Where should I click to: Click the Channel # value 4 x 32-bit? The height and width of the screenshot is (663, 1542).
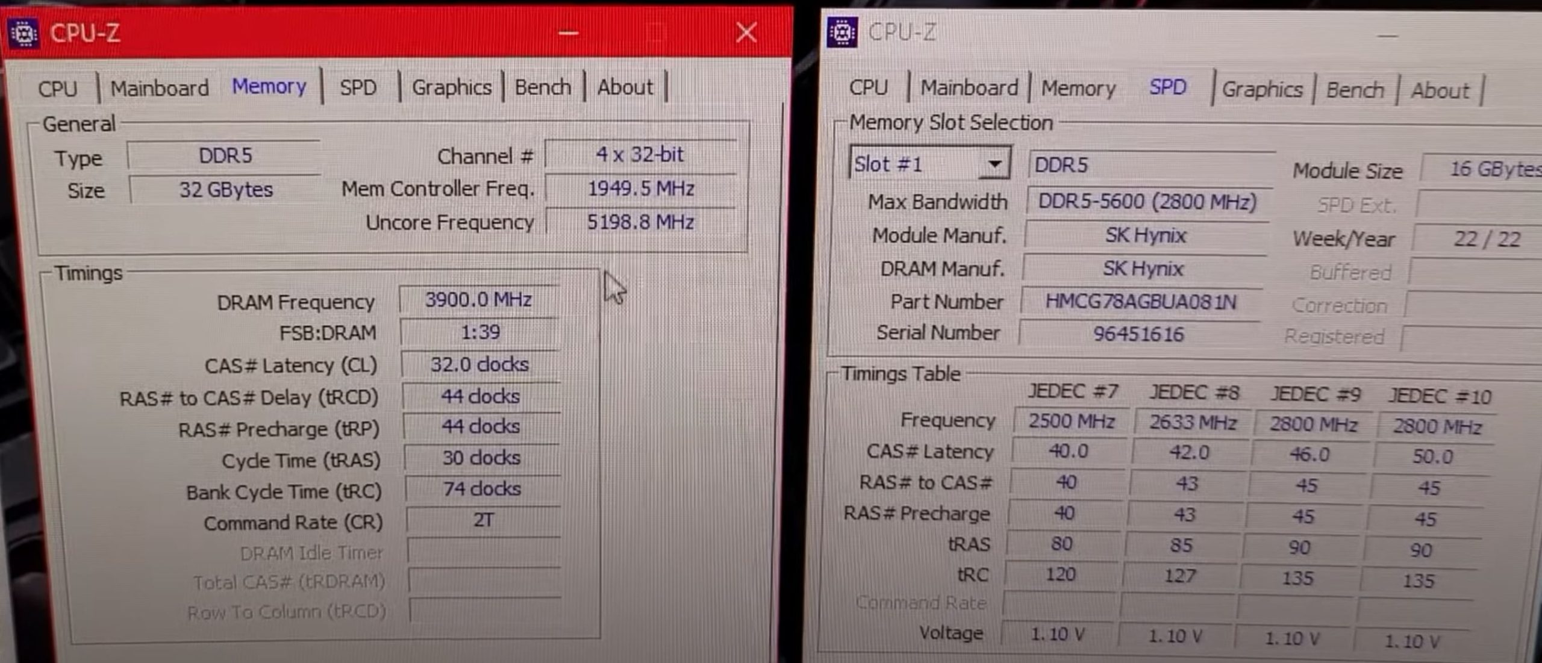click(640, 155)
